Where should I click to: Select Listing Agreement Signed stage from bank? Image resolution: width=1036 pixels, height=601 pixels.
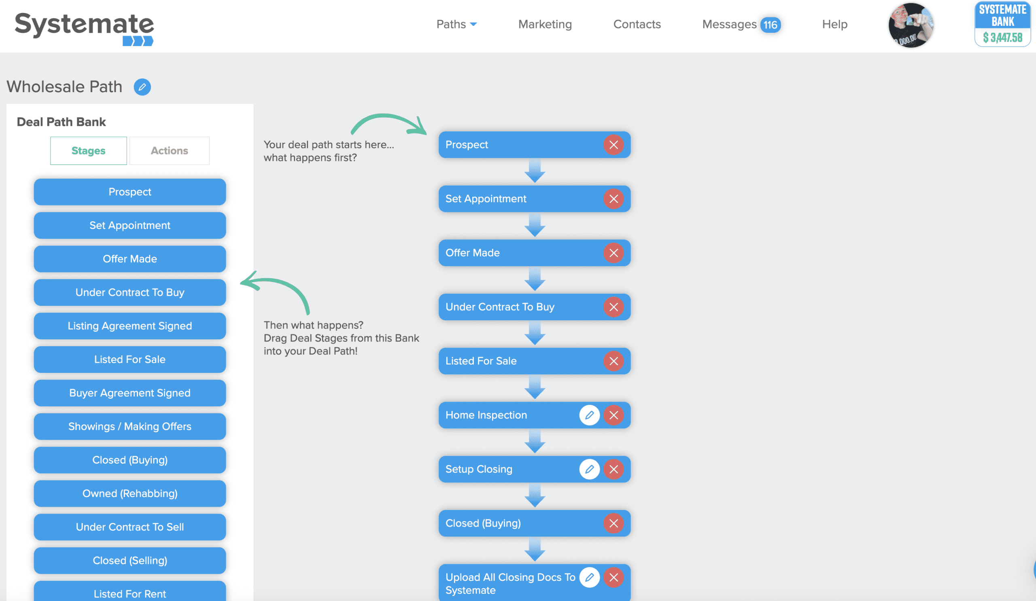click(129, 326)
